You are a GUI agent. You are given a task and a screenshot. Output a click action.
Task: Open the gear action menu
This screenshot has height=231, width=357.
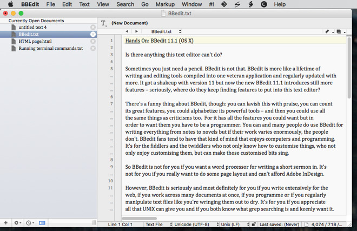[17, 223]
